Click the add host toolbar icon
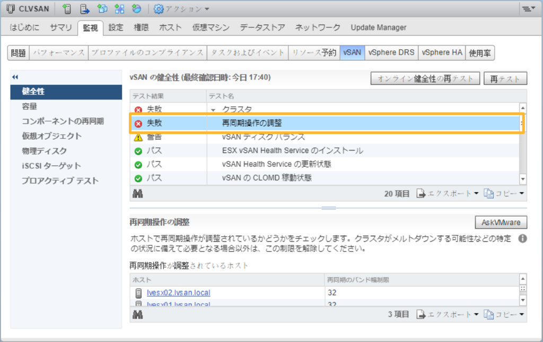 (x=67, y=8)
